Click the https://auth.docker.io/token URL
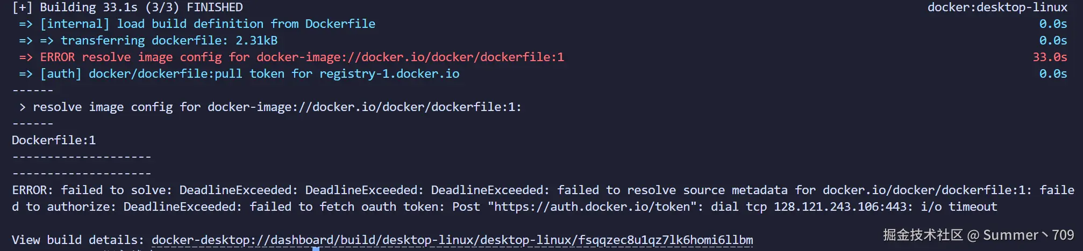 coord(592,206)
